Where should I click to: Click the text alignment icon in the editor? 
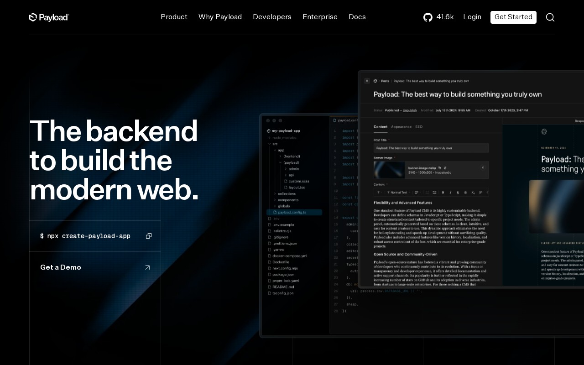coord(417,192)
